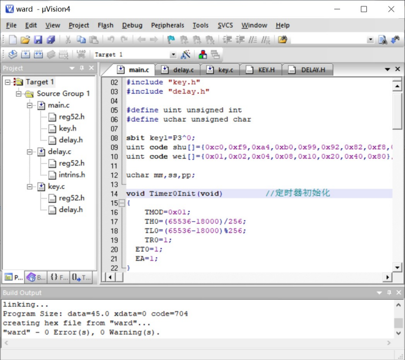Open Manage Components with the colored blocks icon
The width and height of the screenshot is (405, 360).
203,54
